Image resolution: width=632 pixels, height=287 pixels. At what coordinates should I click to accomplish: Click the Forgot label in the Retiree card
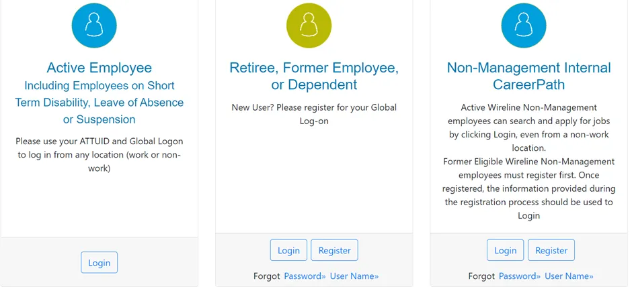coord(266,276)
